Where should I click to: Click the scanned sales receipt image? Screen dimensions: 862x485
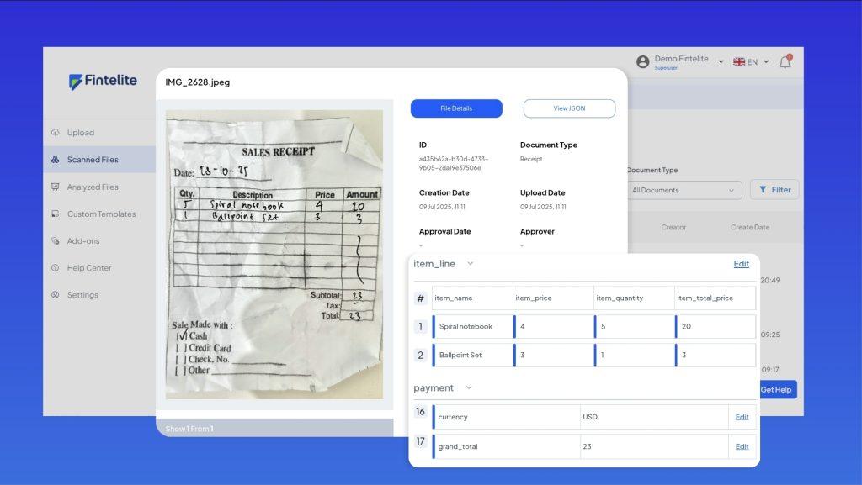(x=274, y=254)
